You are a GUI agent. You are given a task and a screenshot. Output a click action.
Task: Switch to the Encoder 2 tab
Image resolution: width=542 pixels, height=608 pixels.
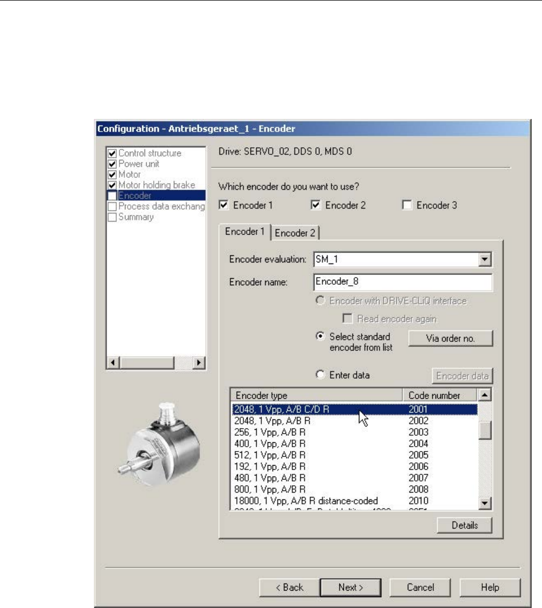(295, 233)
